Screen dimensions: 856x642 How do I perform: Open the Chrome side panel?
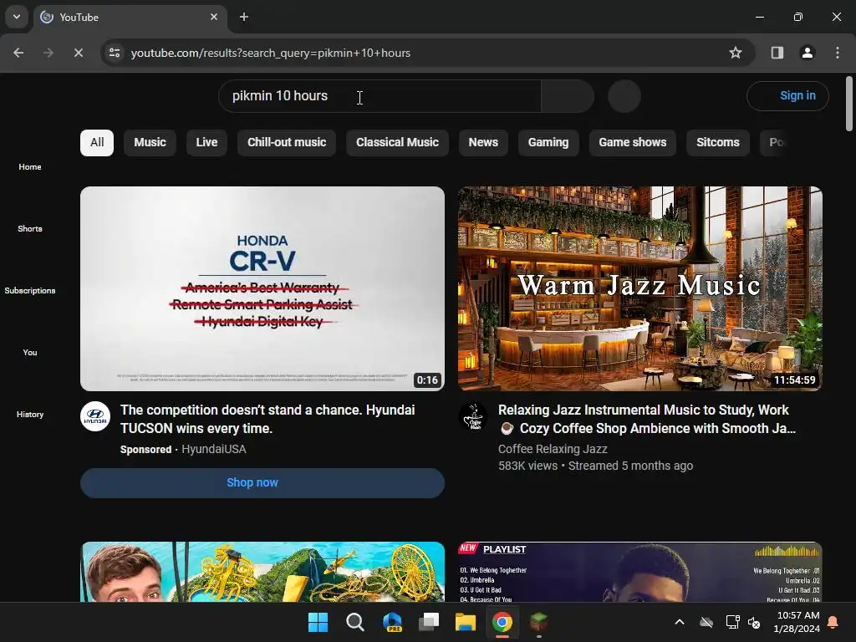777,53
